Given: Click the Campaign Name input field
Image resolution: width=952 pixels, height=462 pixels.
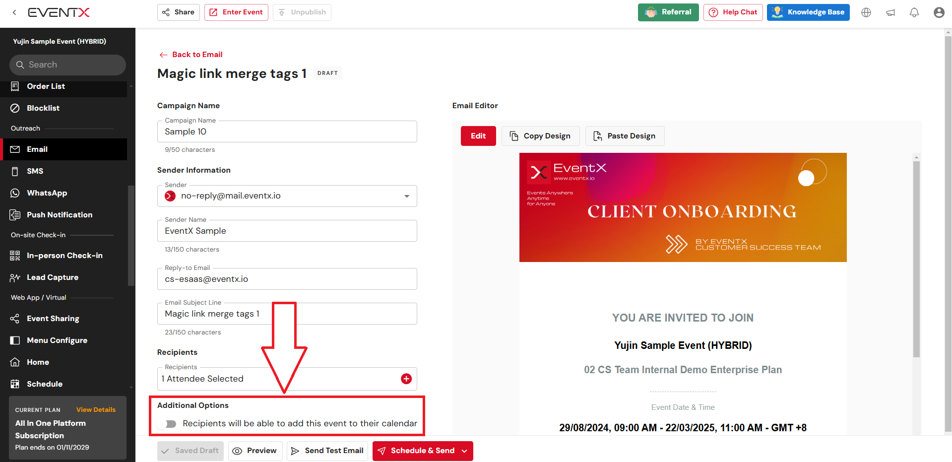Looking at the screenshot, I should (x=287, y=132).
